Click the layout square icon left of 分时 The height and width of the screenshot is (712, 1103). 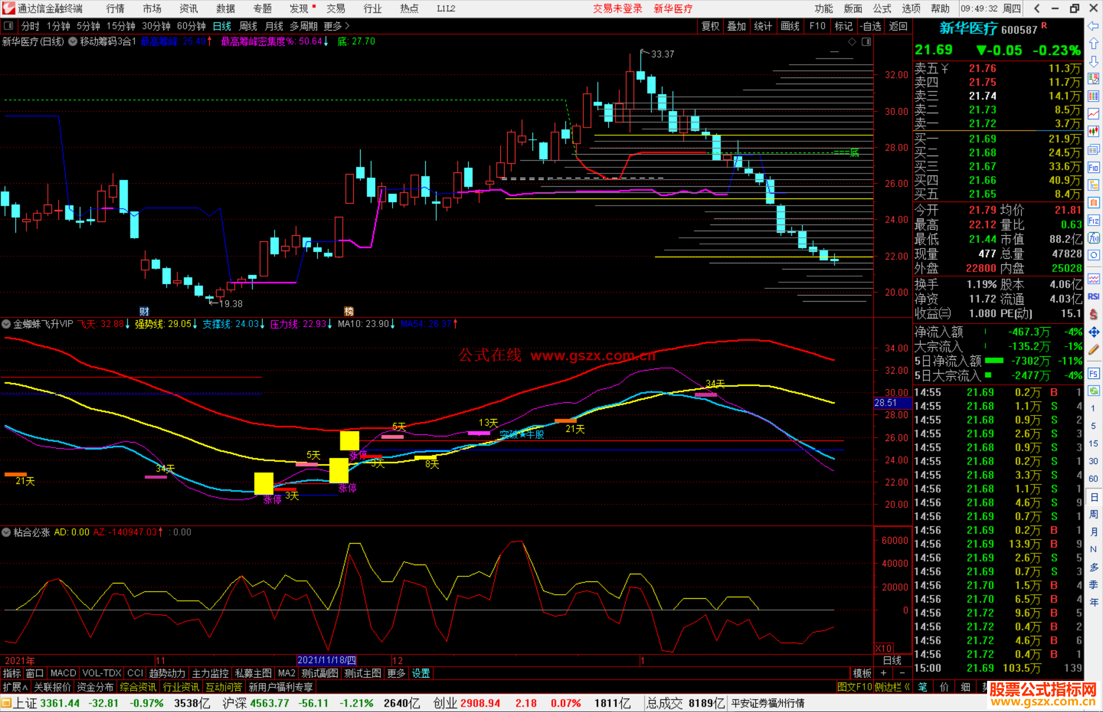[x=8, y=26]
